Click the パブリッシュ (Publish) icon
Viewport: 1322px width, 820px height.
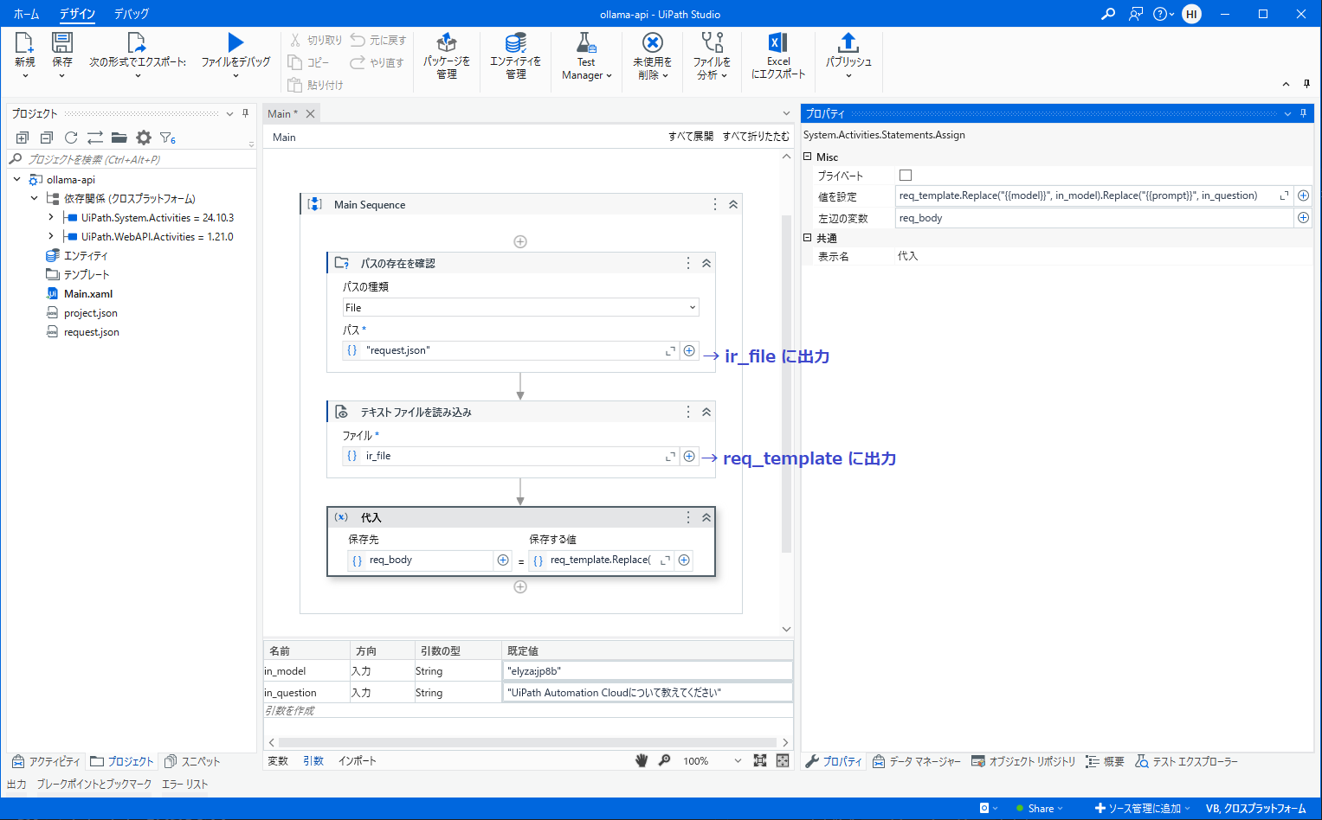click(848, 43)
